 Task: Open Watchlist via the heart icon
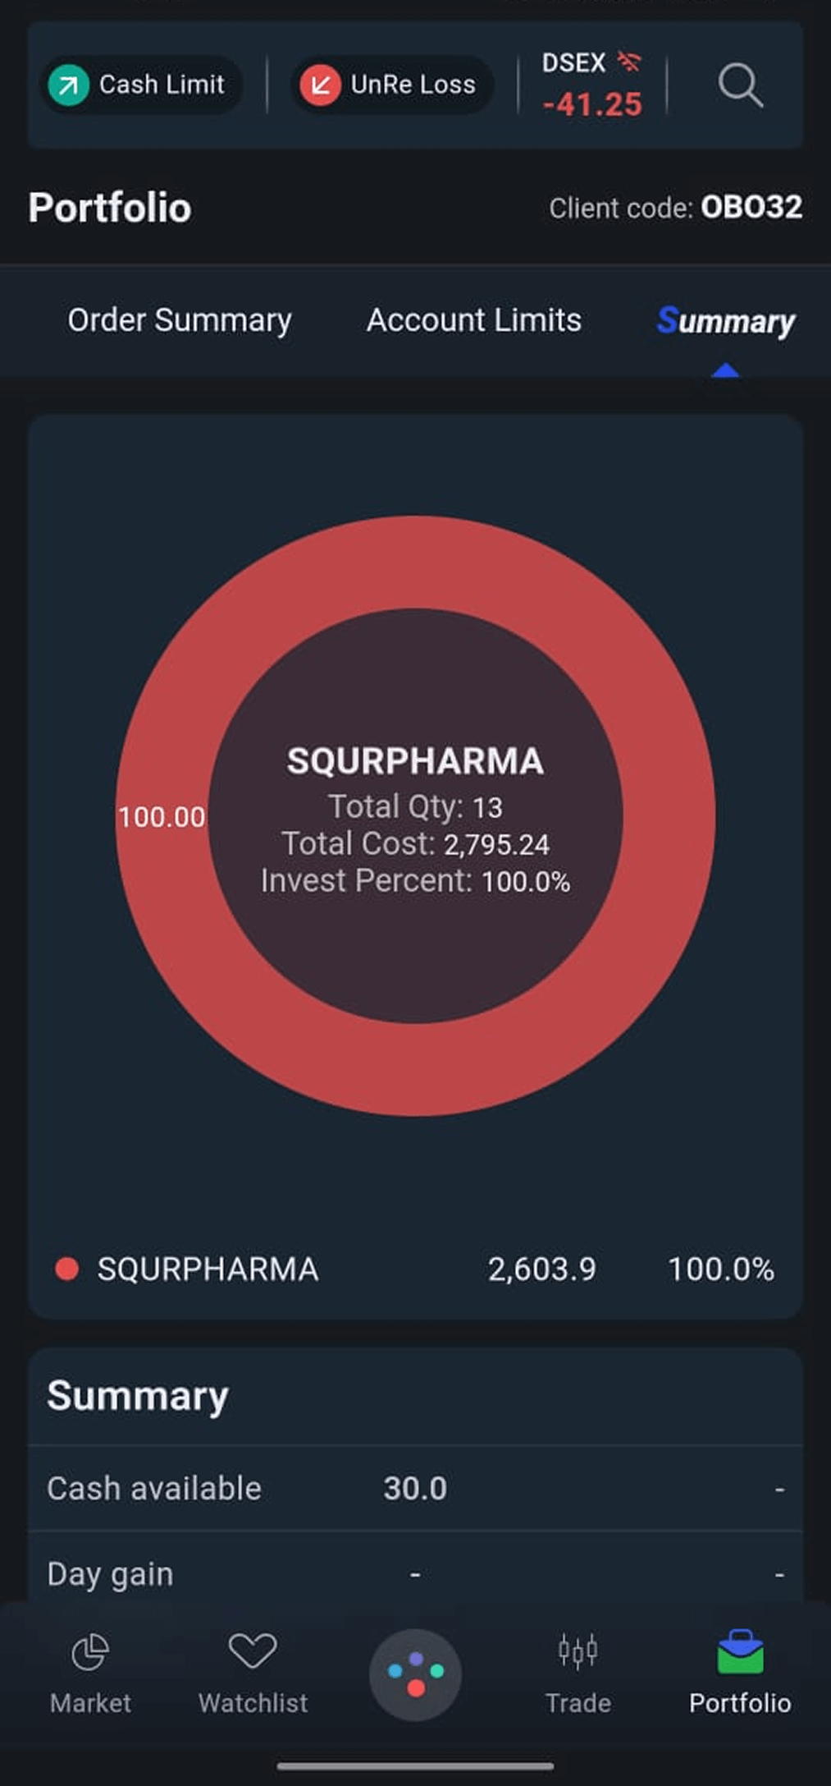[x=253, y=1651]
